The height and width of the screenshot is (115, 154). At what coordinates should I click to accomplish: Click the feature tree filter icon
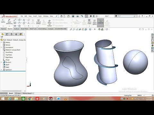pos(2,37)
